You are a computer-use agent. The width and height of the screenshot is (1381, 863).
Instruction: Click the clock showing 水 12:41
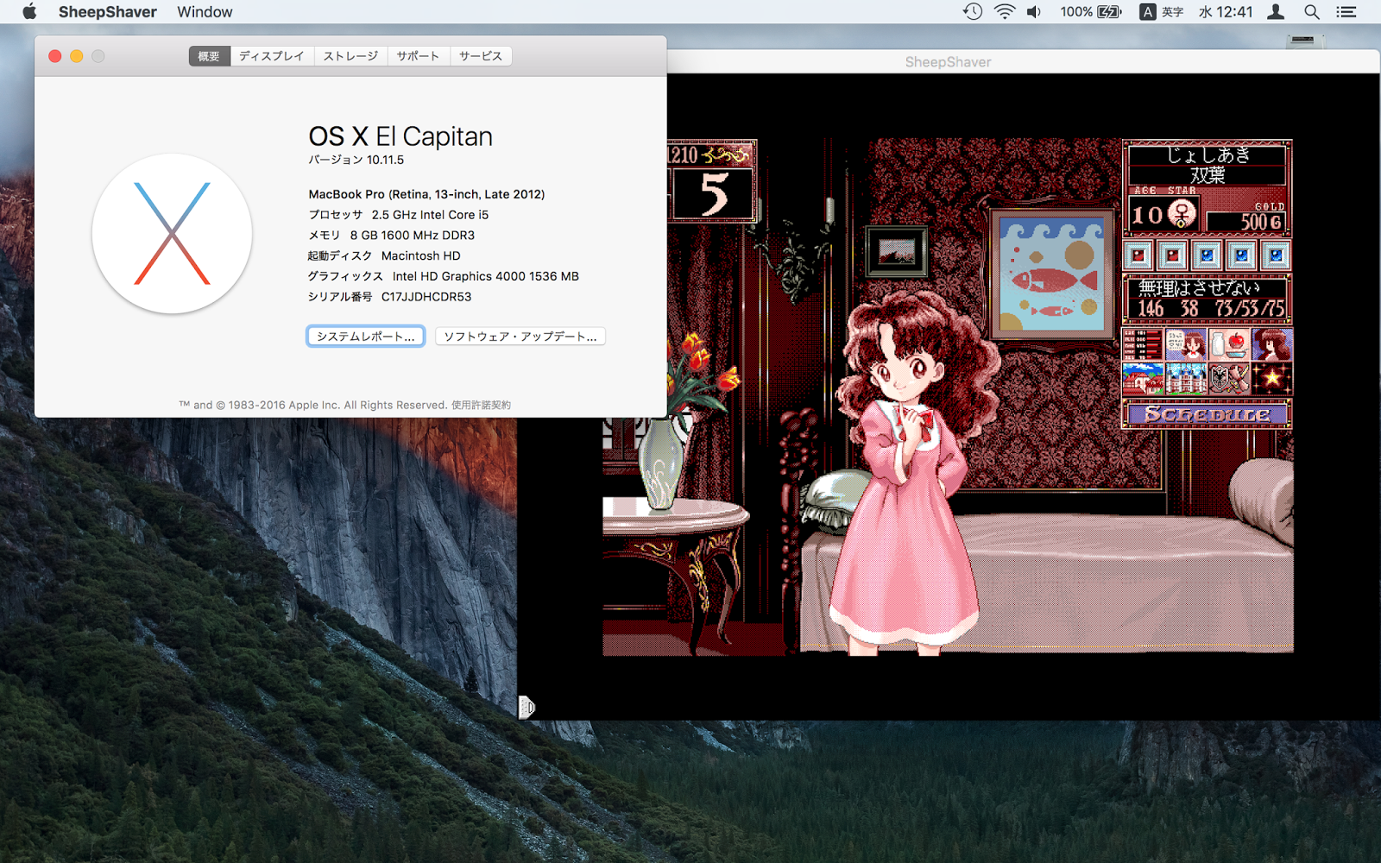point(1226,12)
